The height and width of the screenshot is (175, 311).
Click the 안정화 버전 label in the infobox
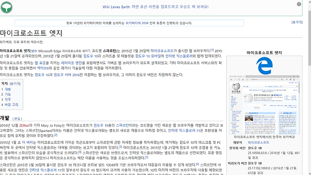[238, 148]
